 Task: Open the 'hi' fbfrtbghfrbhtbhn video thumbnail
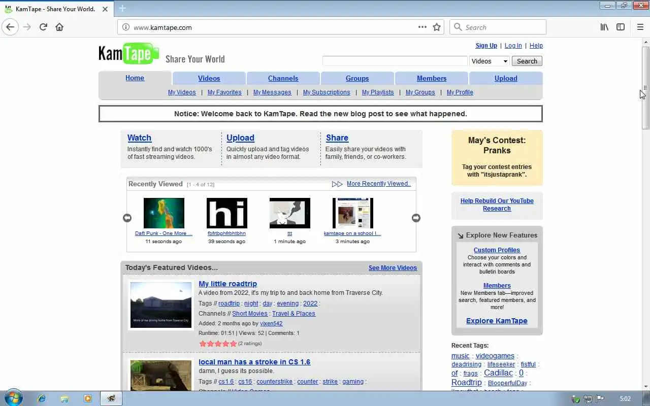pyautogui.click(x=227, y=213)
